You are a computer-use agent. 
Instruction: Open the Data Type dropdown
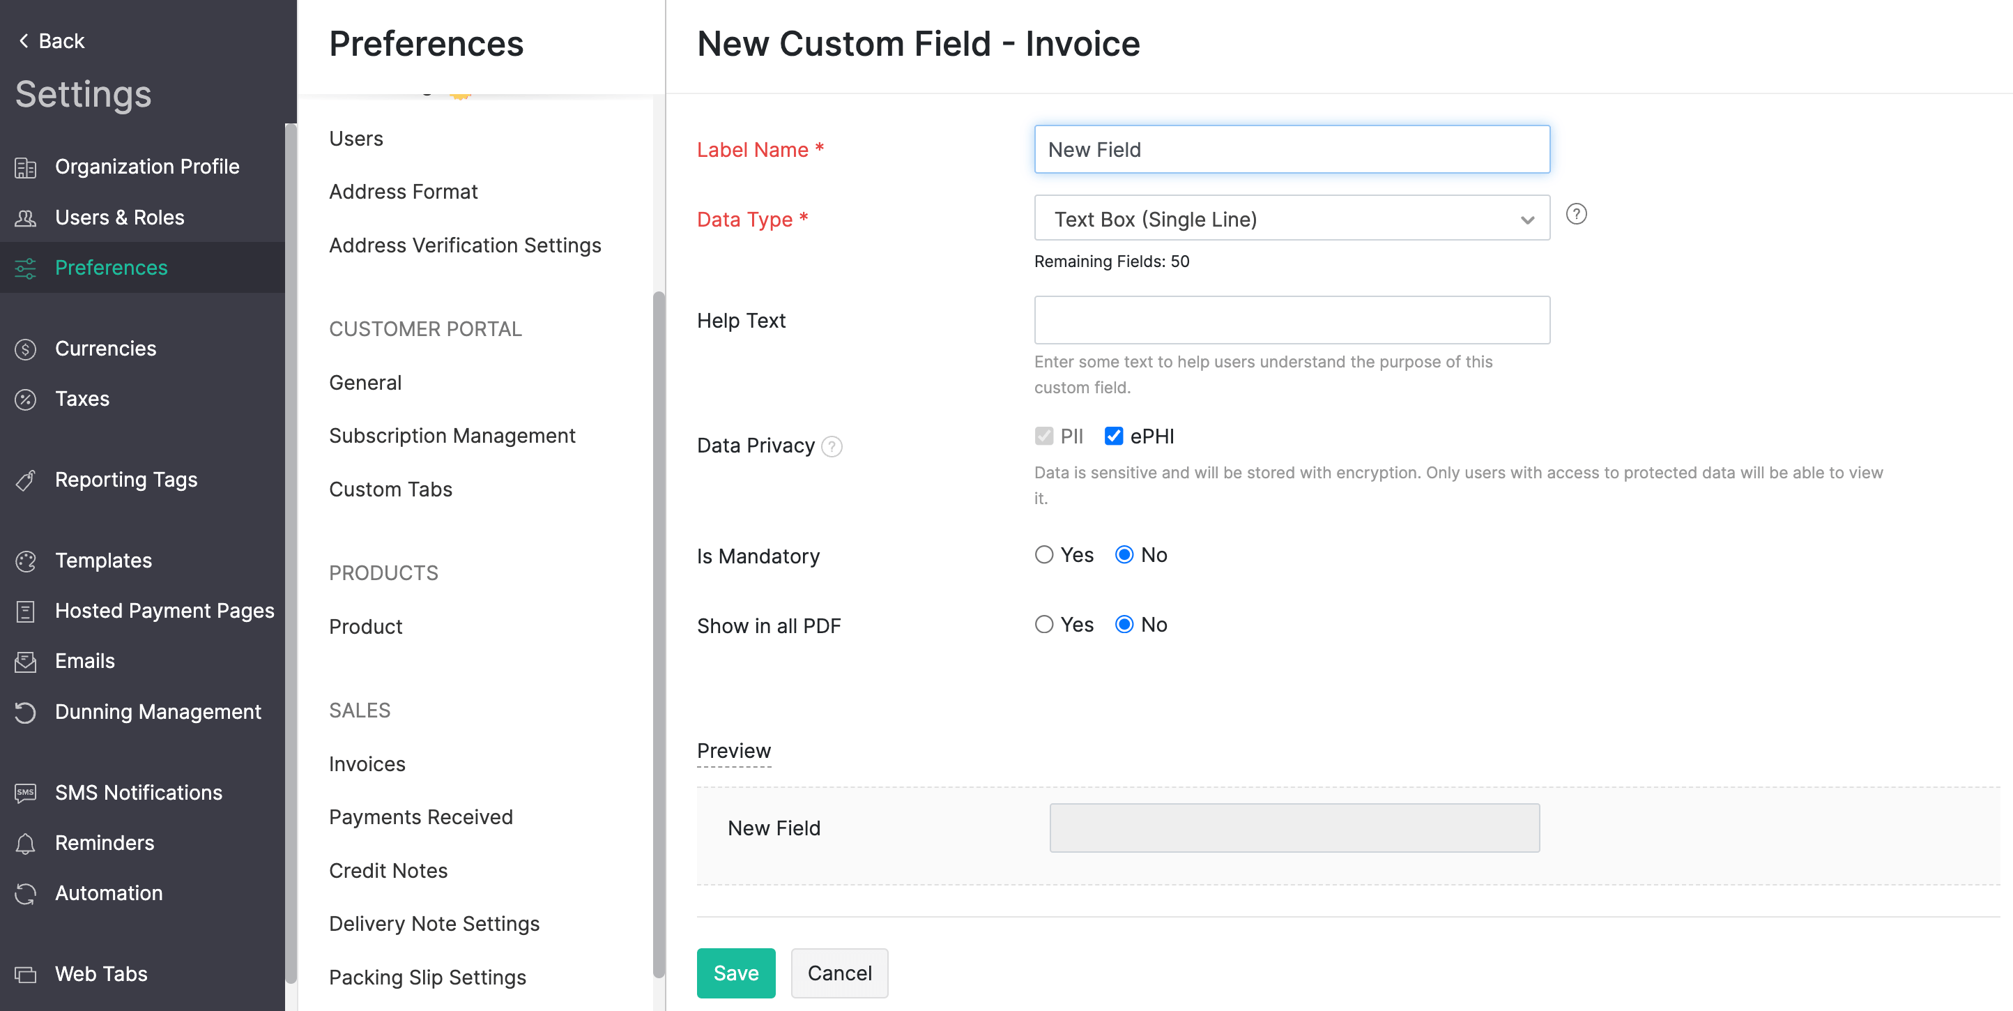point(1291,219)
